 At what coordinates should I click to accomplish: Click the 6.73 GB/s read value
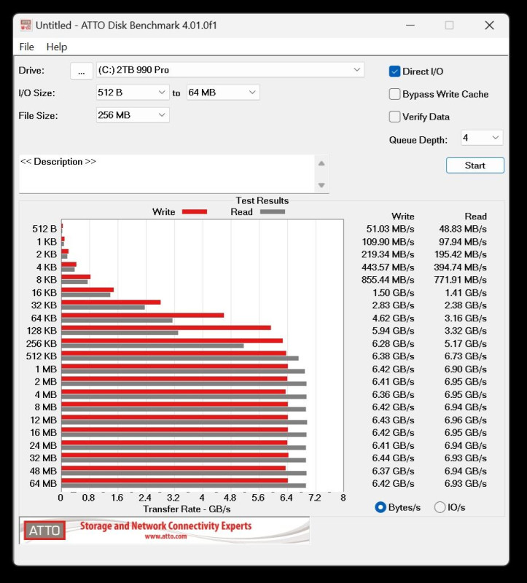(x=466, y=356)
